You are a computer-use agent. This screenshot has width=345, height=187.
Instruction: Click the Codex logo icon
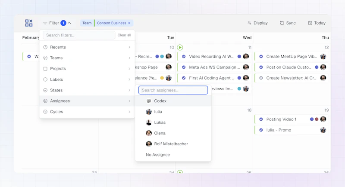point(149,101)
